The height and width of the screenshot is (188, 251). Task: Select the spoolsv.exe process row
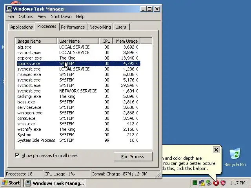click(78, 63)
